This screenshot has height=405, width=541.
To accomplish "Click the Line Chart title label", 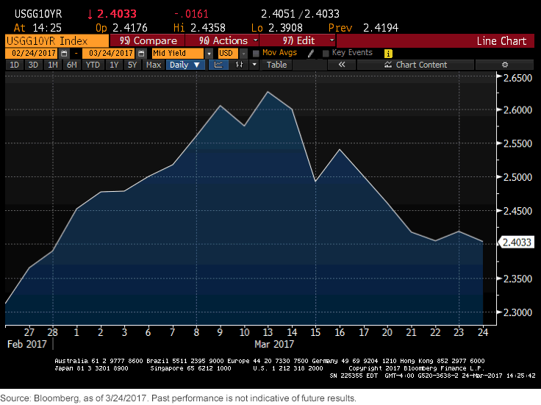I will (501, 41).
